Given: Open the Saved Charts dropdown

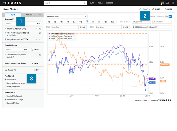Looking at the screenshot, I should (11, 9).
